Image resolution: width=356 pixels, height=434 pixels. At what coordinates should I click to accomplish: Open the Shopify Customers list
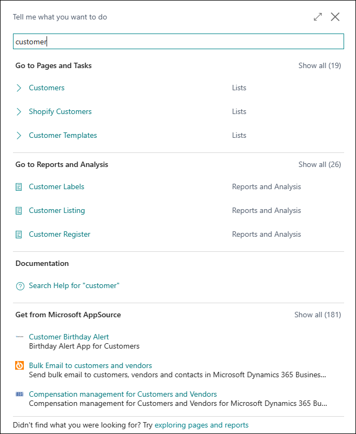[60, 111]
